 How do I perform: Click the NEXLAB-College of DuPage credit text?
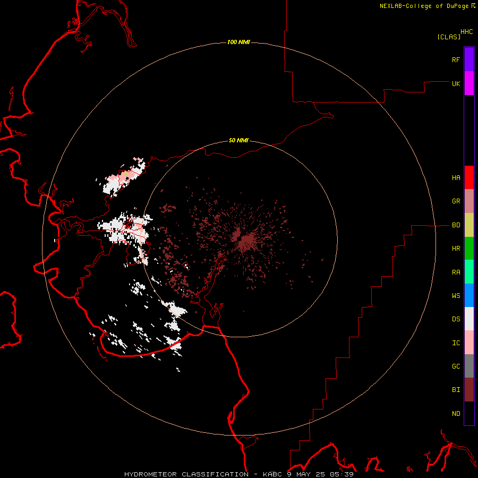[x=424, y=6]
